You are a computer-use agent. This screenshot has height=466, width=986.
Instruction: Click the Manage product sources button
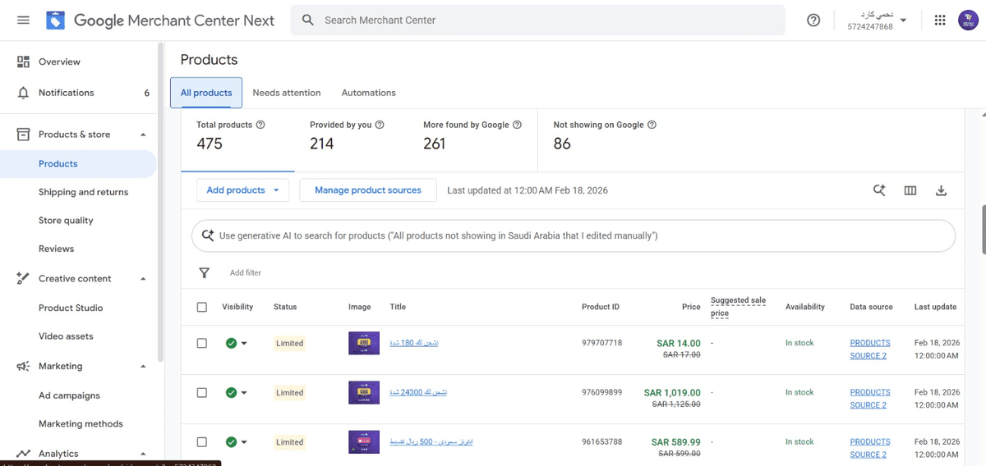[x=367, y=190]
